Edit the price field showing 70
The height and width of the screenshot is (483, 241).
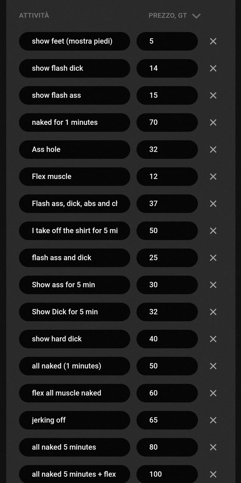[x=167, y=122]
